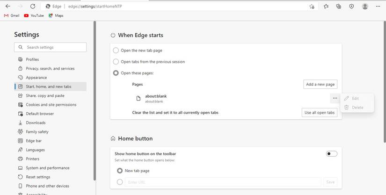Click the more actions button for about:blank
The image size is (386, 195).
click(335, 98)
